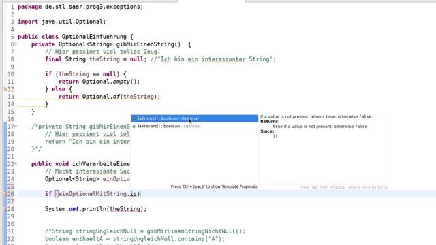Click 'System.out.println(theString);' on line 28

pos(95,209)
